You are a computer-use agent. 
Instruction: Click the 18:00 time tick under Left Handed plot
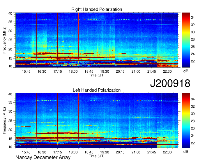73,152
